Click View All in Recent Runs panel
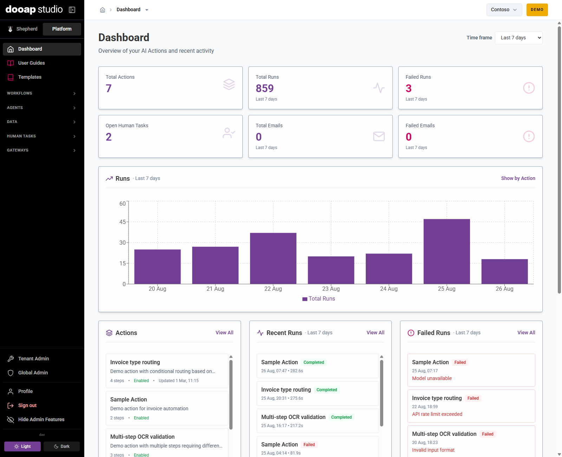The image size is (562, 457). [x=375, y=333]
